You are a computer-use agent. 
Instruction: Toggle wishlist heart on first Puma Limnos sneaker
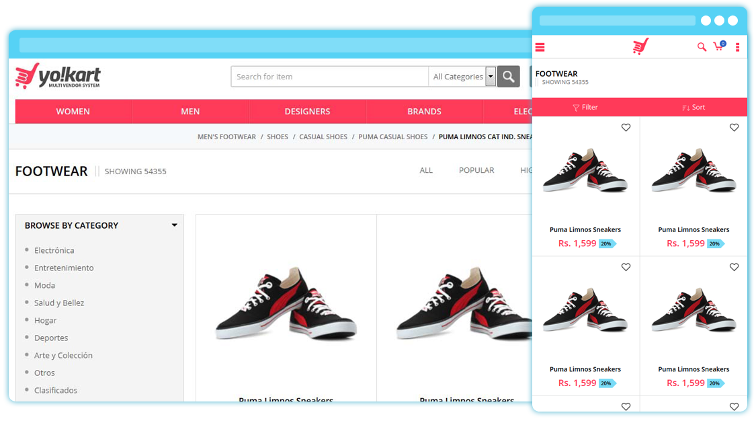626,127
